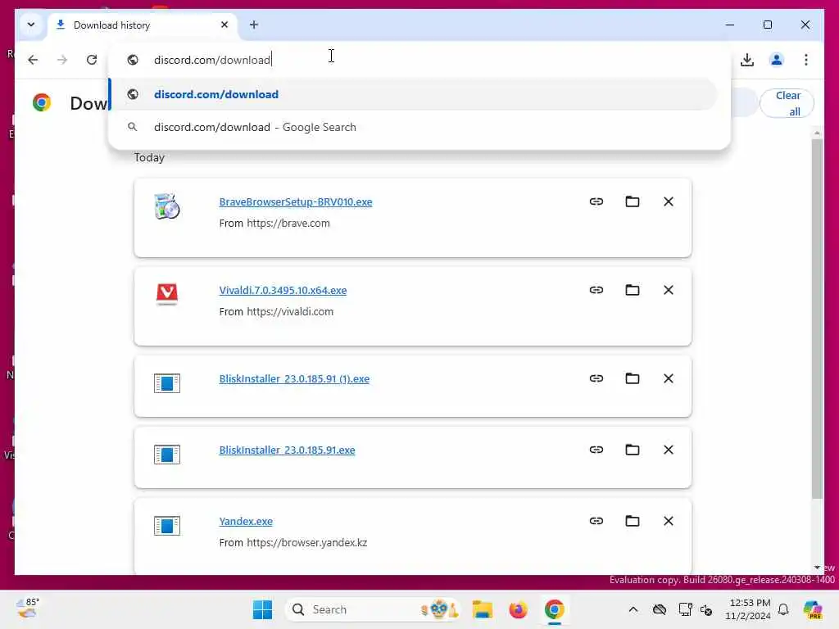Switch to Download history tab
This screenshot has width=839, height=629.
[143, 25]
